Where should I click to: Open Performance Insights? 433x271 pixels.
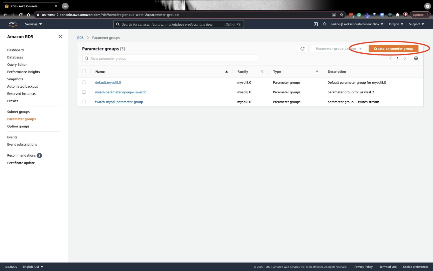pyautogui.click(x=24, y=72)
